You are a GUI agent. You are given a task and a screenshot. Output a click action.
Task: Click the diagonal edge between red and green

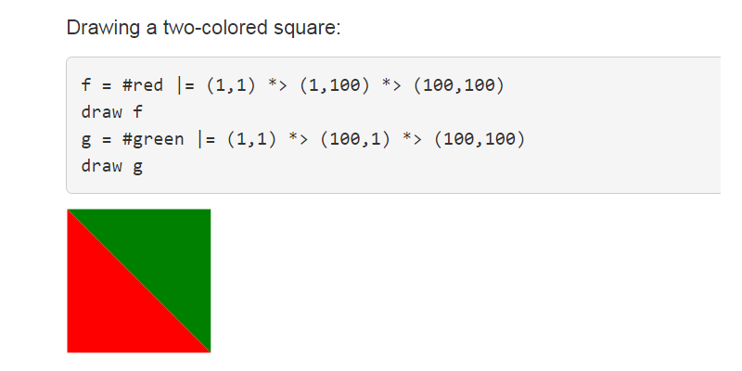tap(139, 281)
